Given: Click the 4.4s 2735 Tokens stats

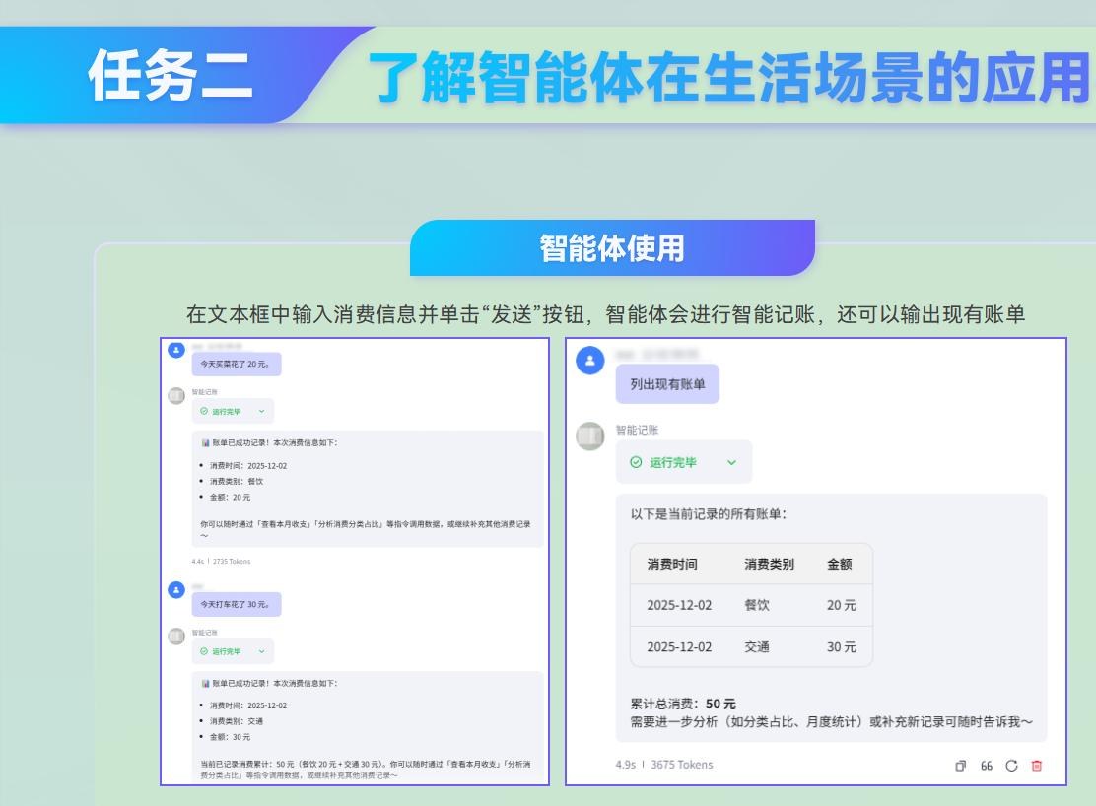Looking at the screenshot, I should [x=221, y=562].
